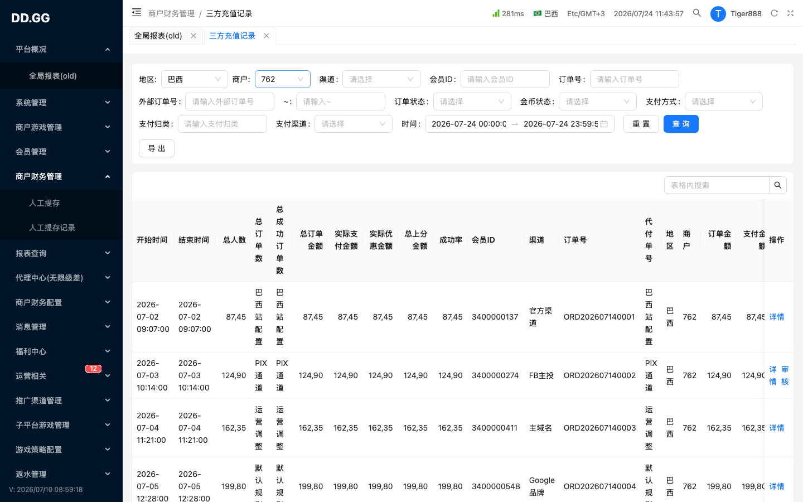803x502 pixels.
Task: Open the calendar icon in time range
Action: pos(604,124)
